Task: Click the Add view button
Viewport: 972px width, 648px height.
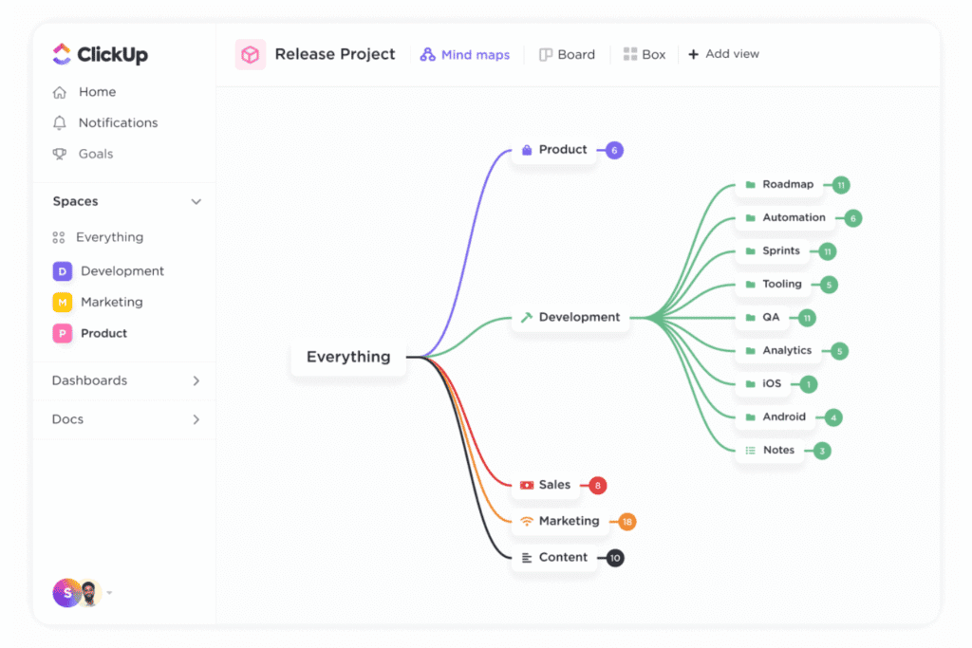Action: coord(723,55)
